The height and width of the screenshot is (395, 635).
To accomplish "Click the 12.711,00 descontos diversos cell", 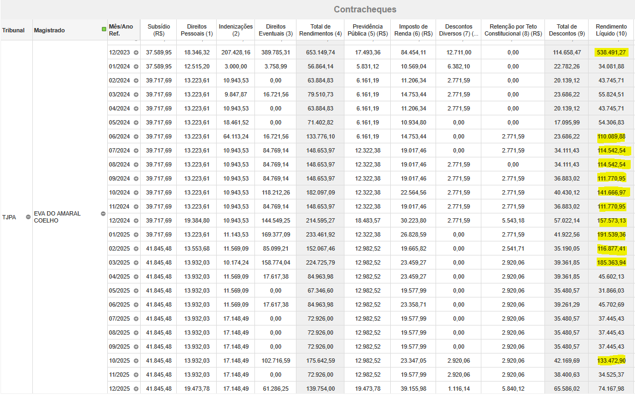I will [x=458, y=52].
